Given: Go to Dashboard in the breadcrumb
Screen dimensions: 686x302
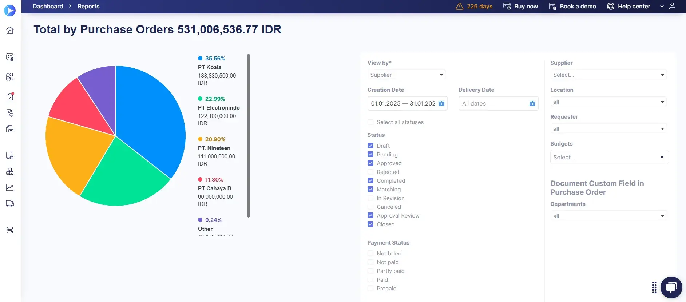Looking at the screenshot, I should tap(48, 6).
